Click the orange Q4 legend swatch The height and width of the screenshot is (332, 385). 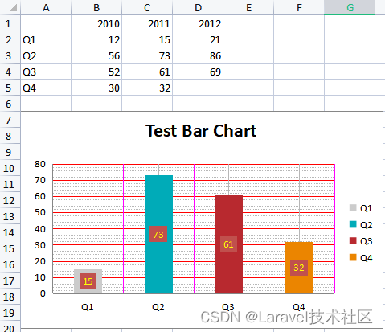(353, 257)
